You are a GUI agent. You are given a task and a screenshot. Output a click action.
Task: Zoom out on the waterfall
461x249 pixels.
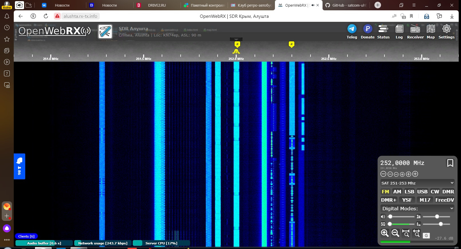(x=395, y=233)
